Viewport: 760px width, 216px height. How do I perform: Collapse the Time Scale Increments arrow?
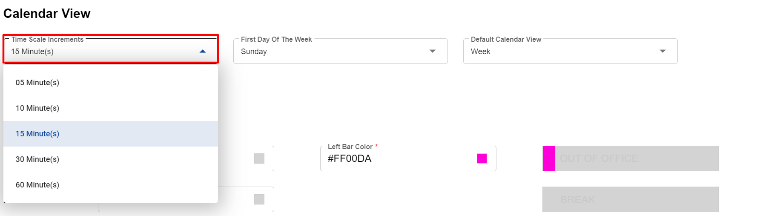tap(203, 52)
